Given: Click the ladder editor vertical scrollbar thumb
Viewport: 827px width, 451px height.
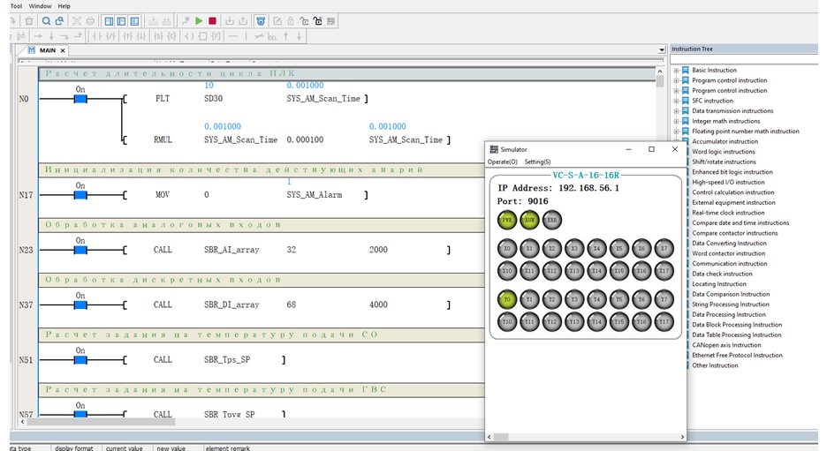Looking at the screenshot, I should [659, 81].
